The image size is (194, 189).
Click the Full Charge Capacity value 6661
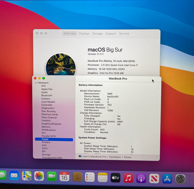click(x=120, y=122)
